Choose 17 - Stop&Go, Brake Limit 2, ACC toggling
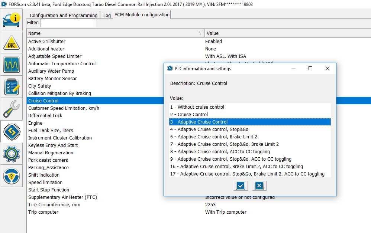 tap(247, 174)
